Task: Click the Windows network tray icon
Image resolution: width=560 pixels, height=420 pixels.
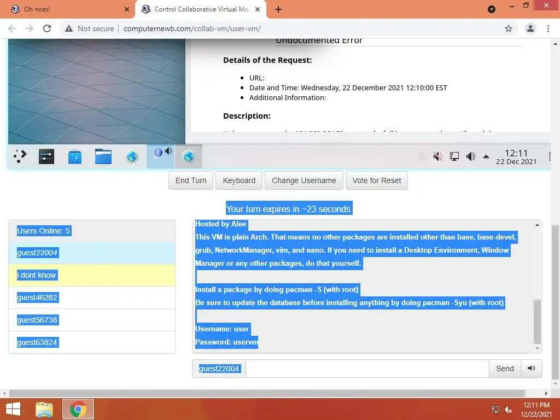Action: pos(495,410)
